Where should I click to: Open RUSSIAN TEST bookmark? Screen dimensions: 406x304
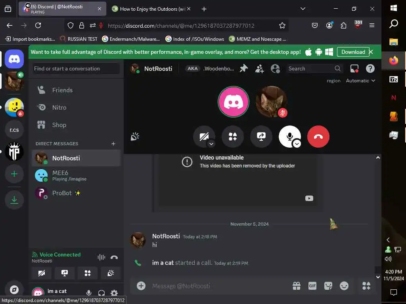pos(79,39)
